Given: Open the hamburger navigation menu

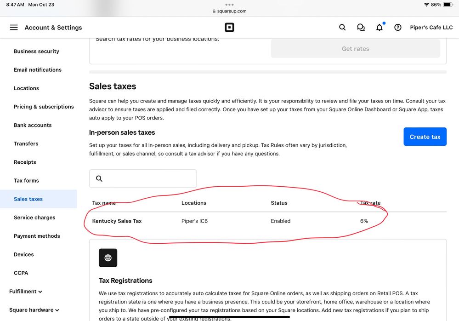Looking at the screenshot, I should 14,28.
